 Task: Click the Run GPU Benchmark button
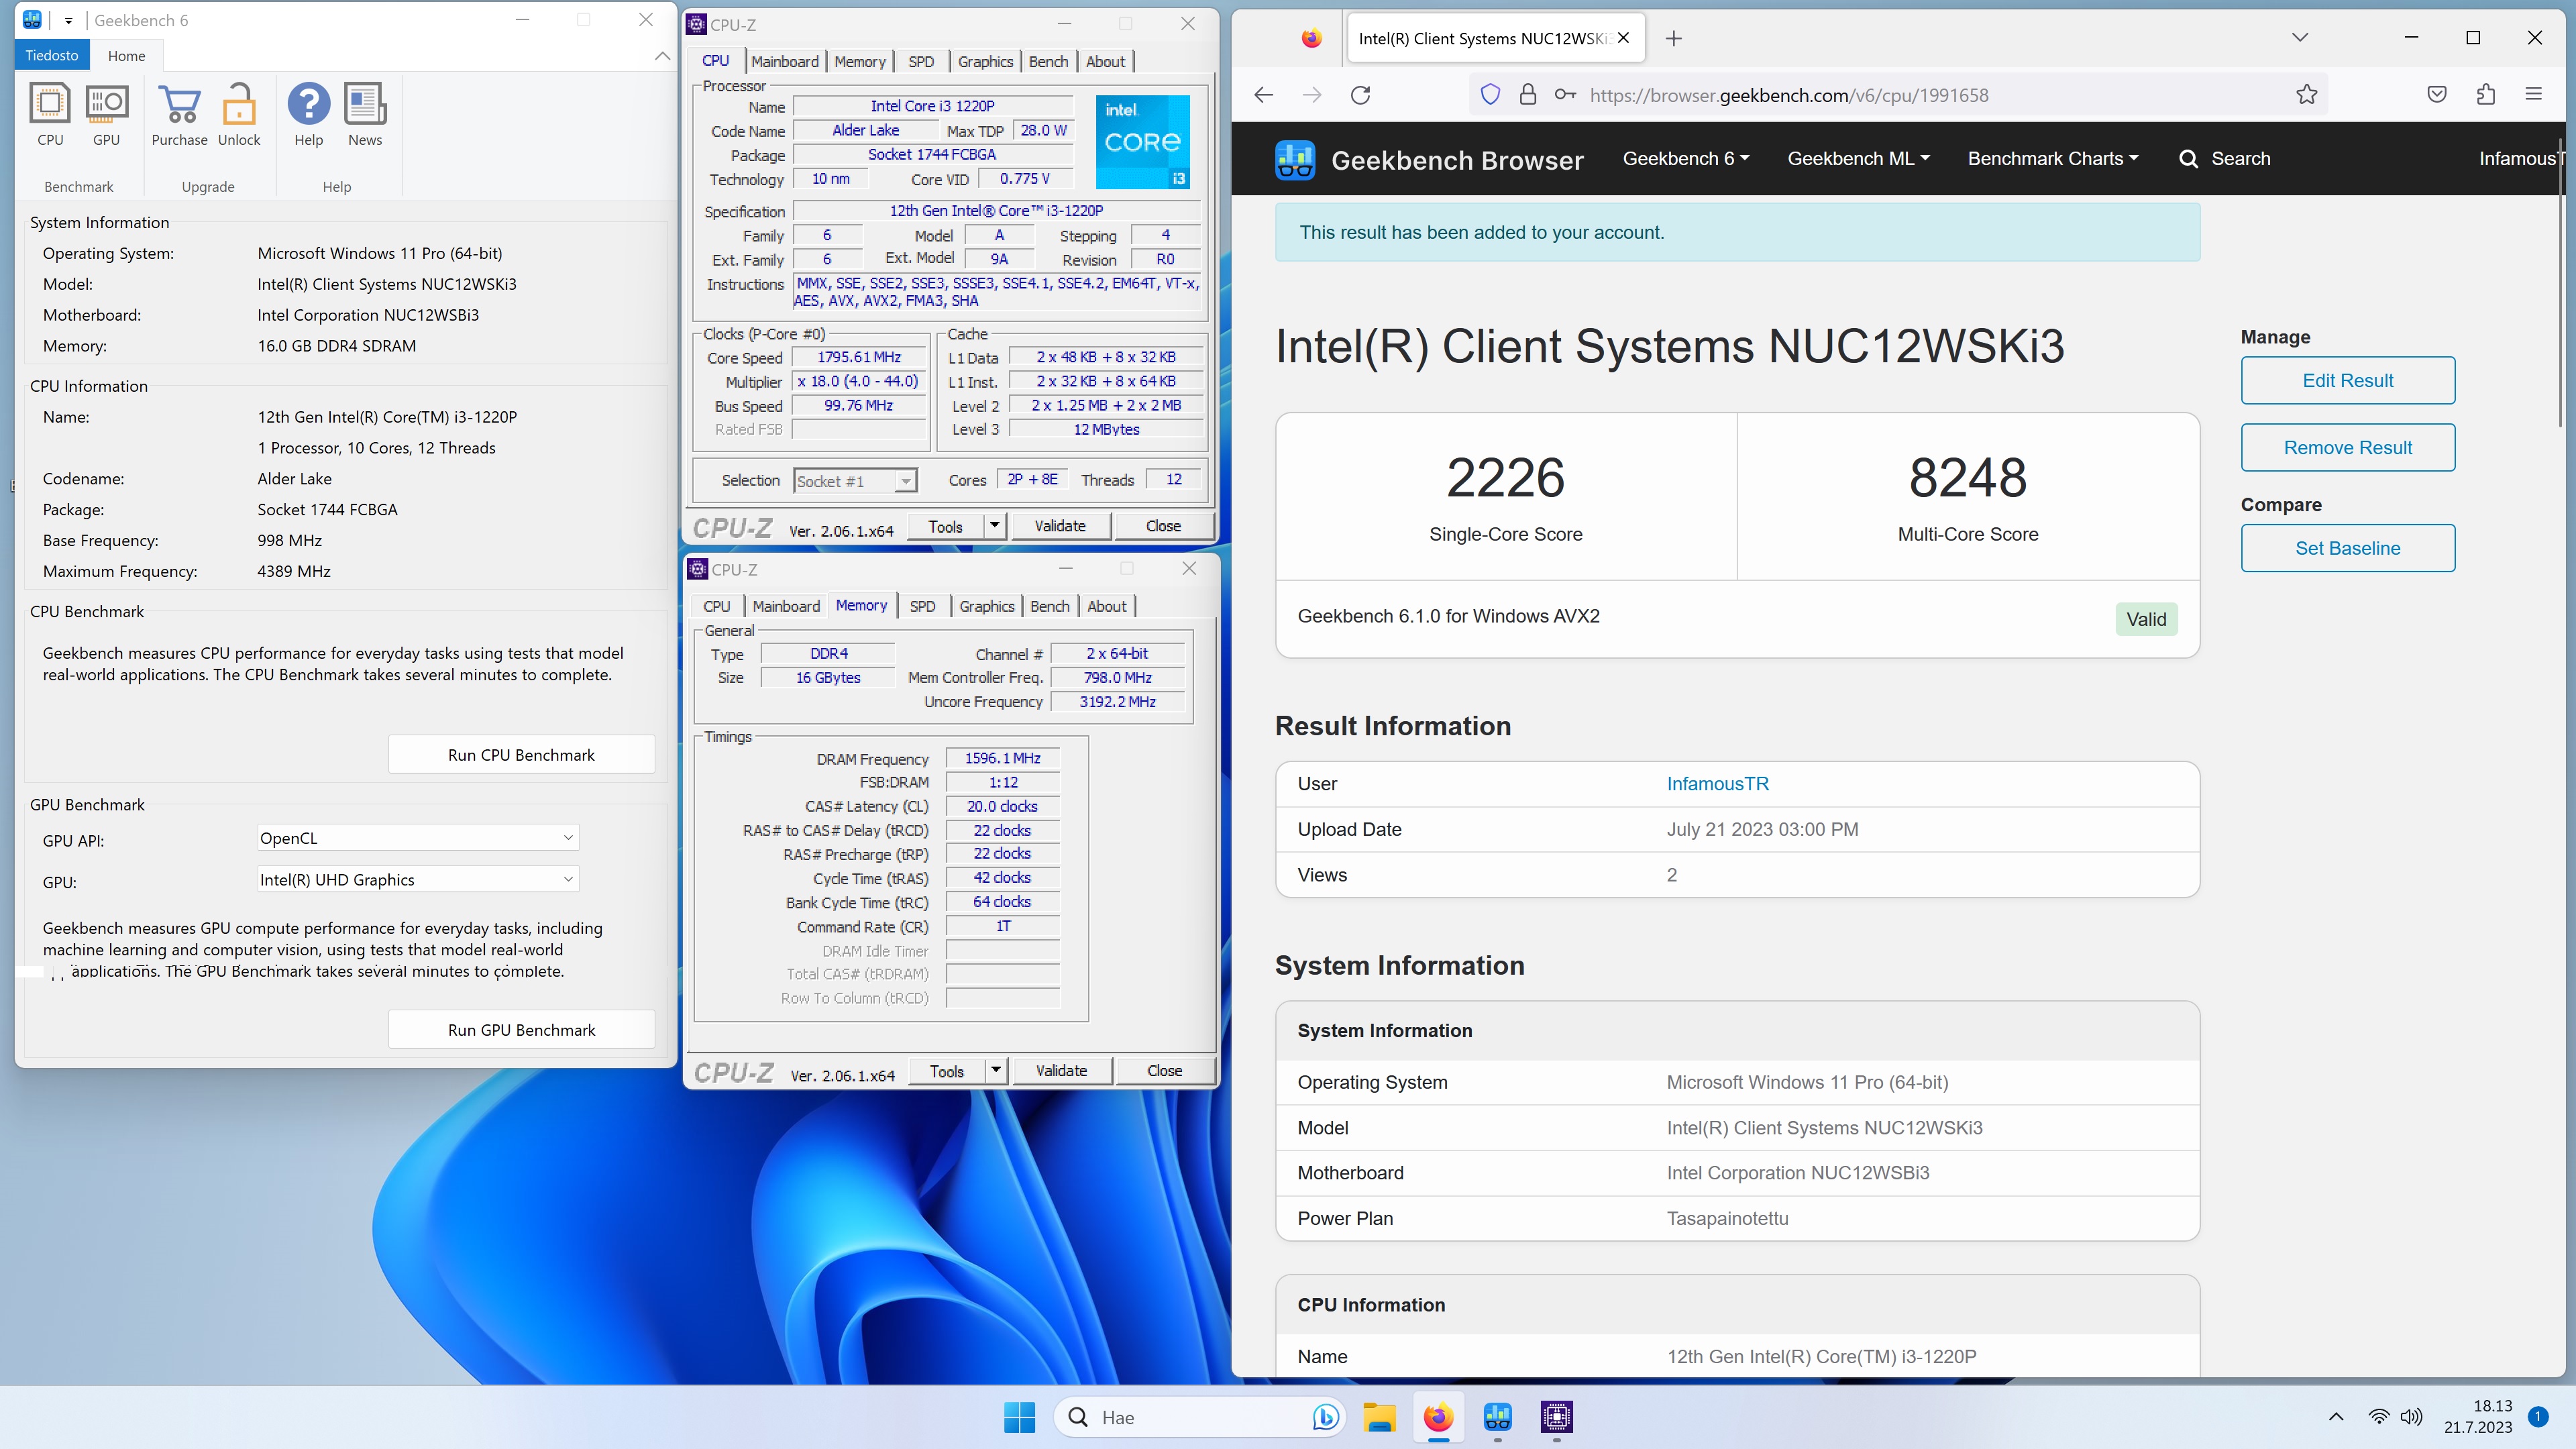(x=521, y=1030)
